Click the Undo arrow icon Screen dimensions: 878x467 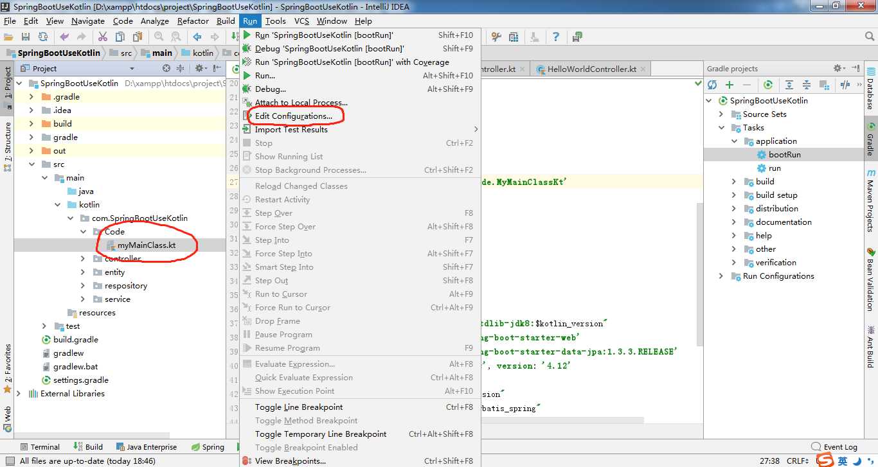tap(64, 37)
